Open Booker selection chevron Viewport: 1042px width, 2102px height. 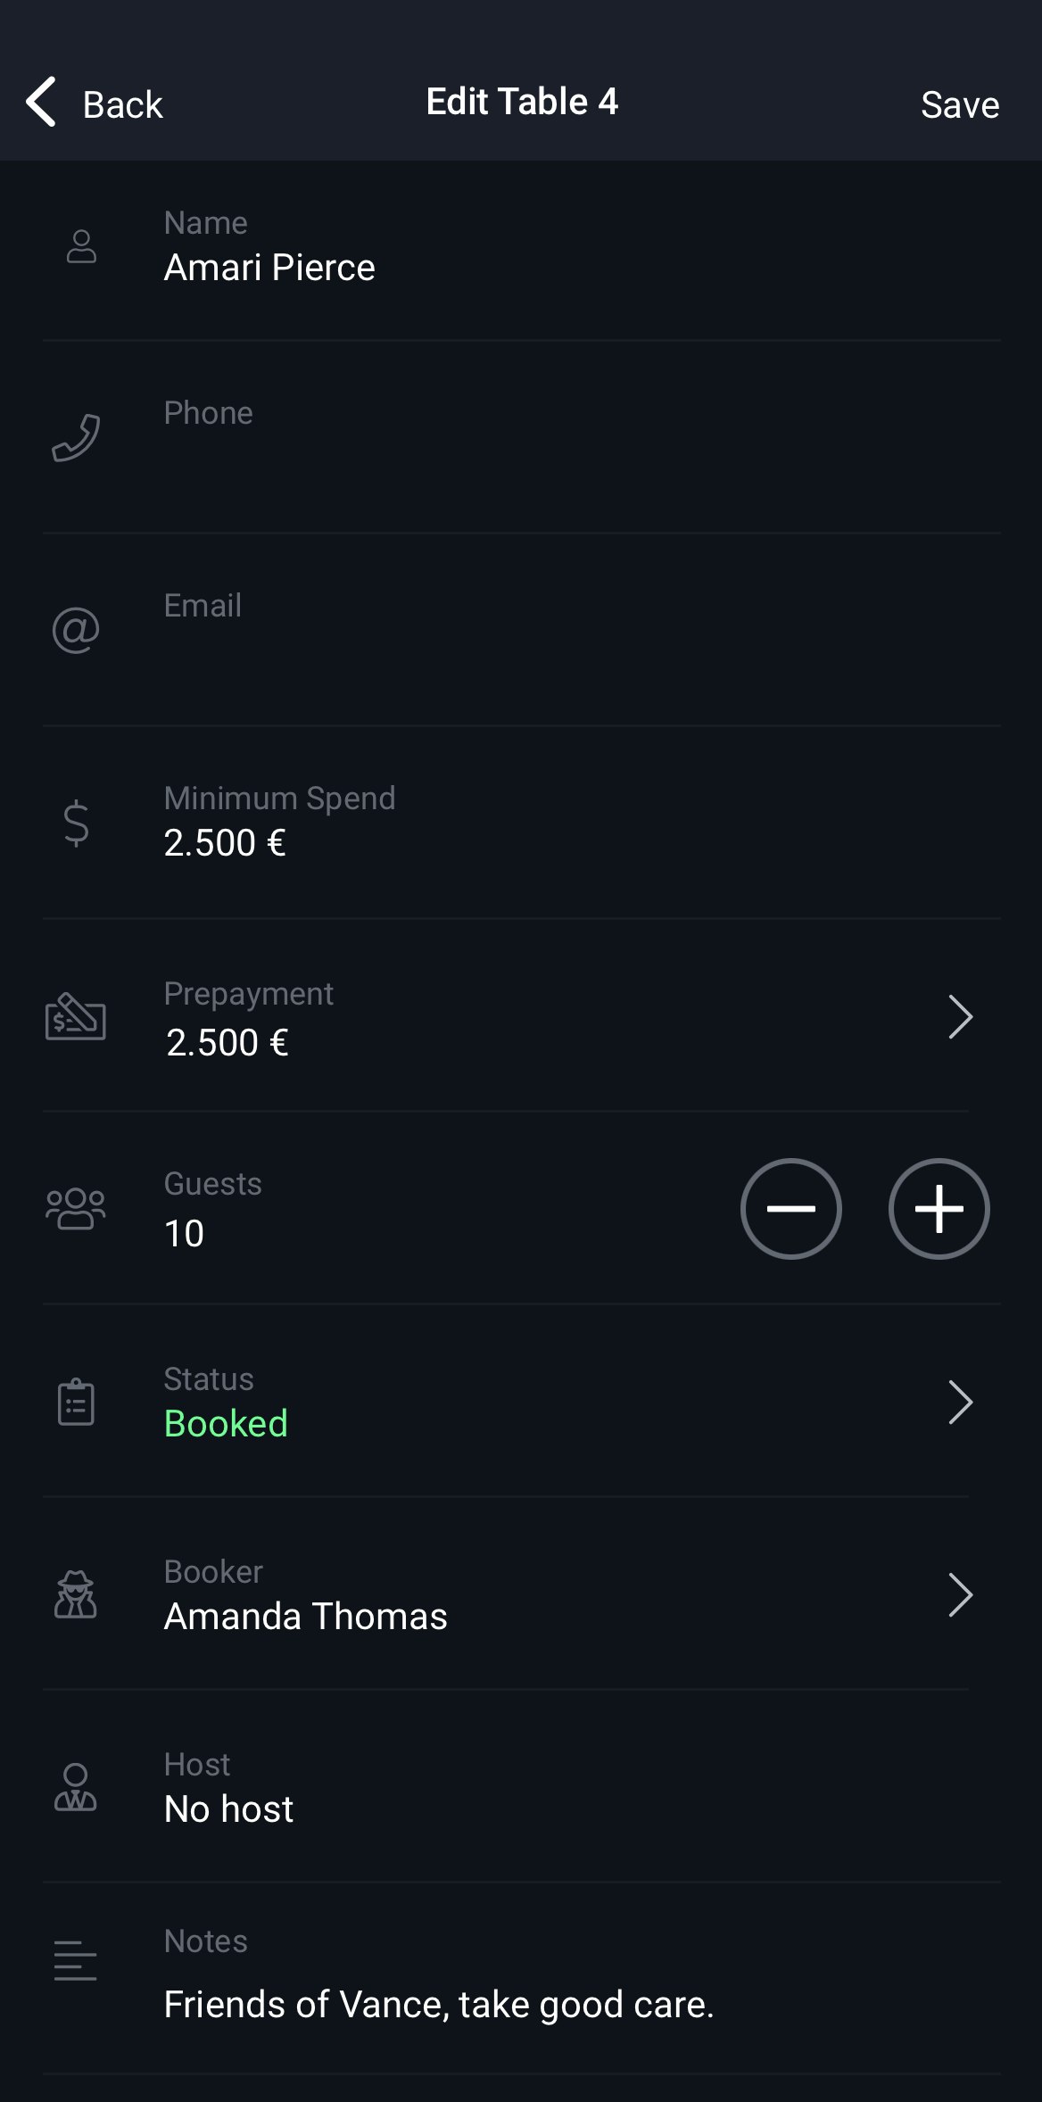click(x=960, y=1595)
